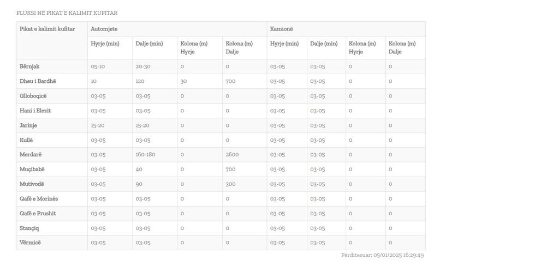This screenshot has height=272, width=535.
Task: Click the Hani i Elezit row label
Action: [x=35, y=111]
